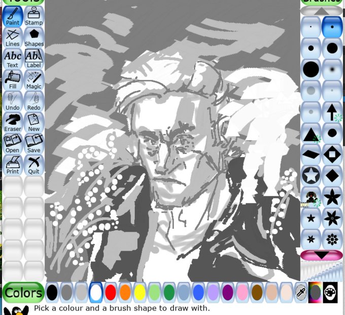Pick the star-in-circle brush
The height and width of the screenshot is (315, 345).
coord(310,176)
